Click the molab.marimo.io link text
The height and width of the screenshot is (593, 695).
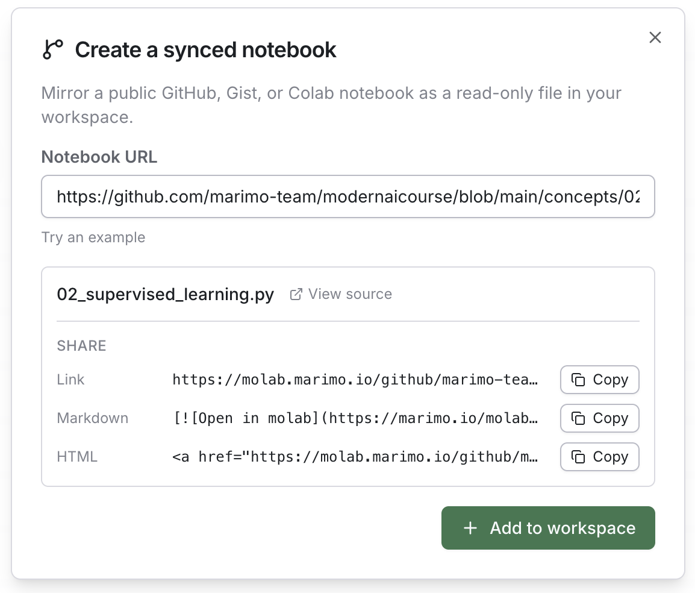coord(355,380)
